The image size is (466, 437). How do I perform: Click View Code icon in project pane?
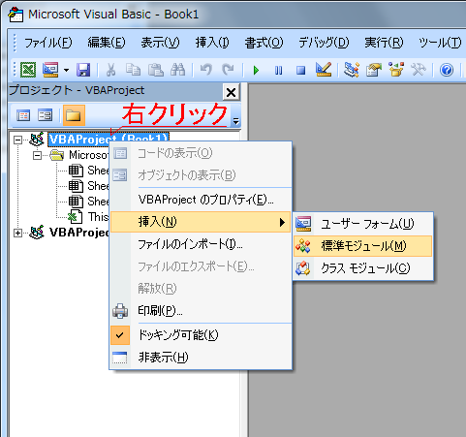click(23, 115)
